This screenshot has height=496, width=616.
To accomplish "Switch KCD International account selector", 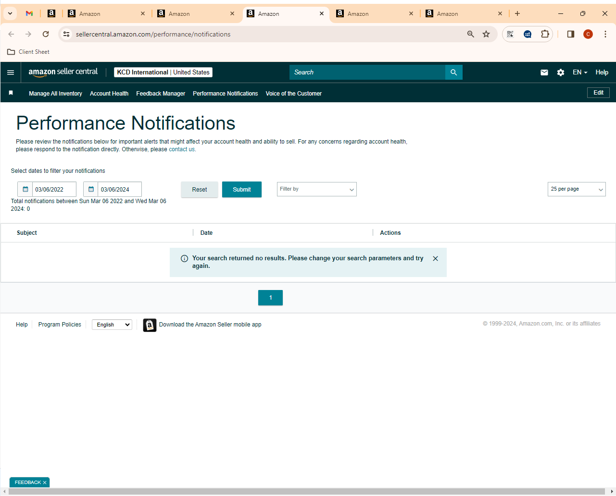I will pyautogui.click(x=163, y=73).
